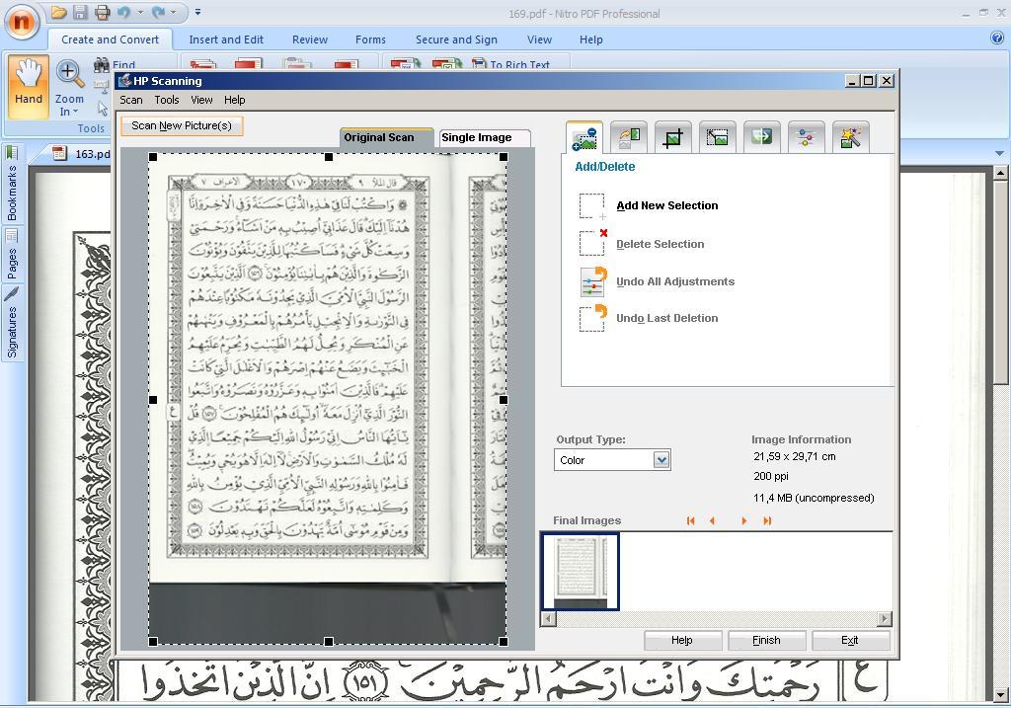
Task: Open the Tools menu in HP Scanning
Action: click(166, 100)
